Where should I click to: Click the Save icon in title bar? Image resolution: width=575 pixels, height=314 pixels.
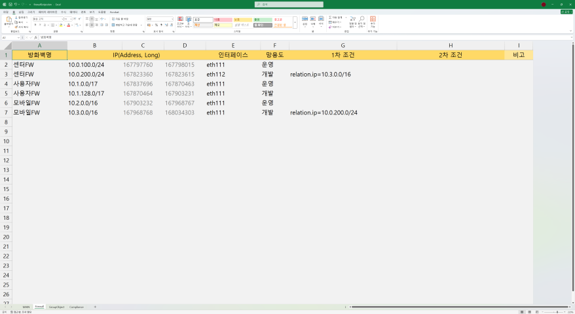[x=10, y=5]
